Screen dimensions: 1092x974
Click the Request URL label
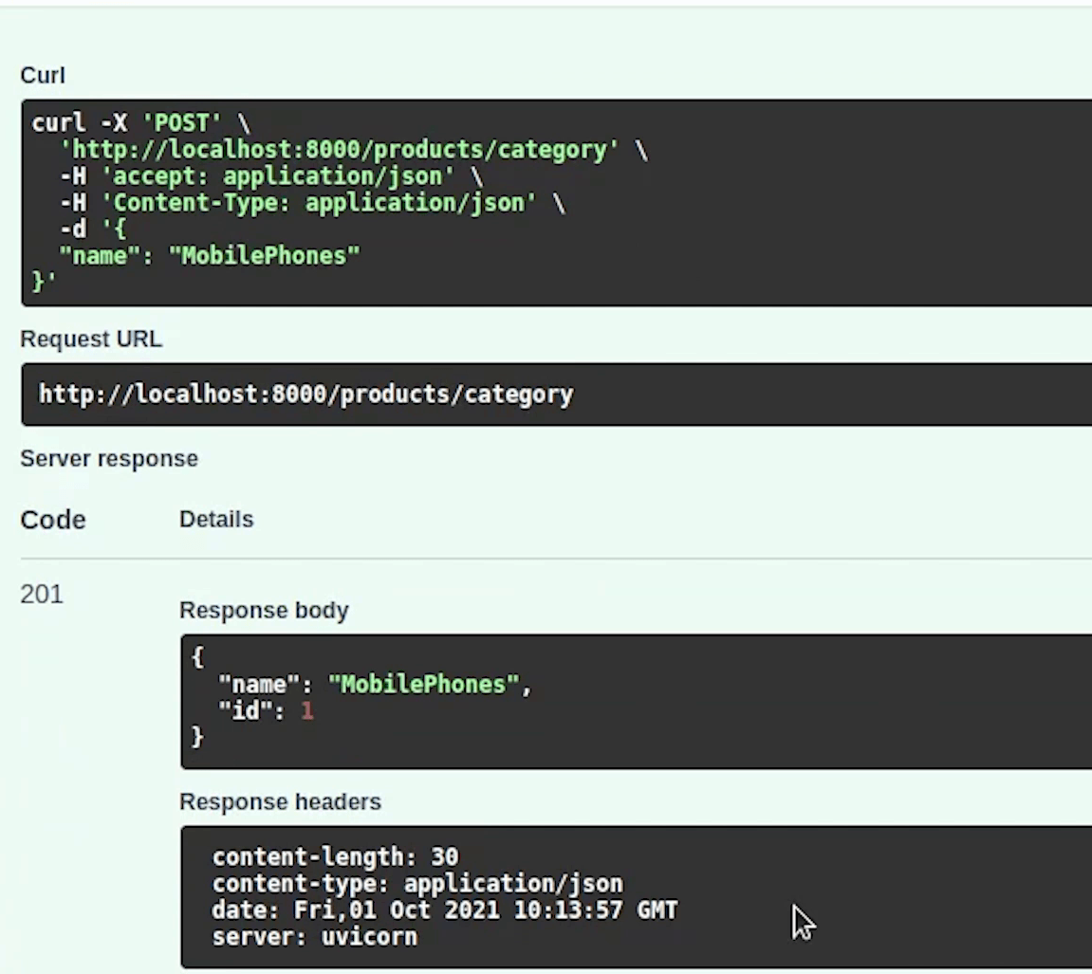coord(91,340)
